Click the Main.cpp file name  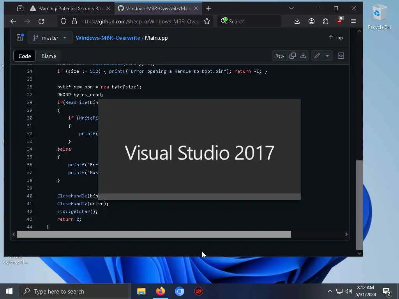click(x=156, y=38)
